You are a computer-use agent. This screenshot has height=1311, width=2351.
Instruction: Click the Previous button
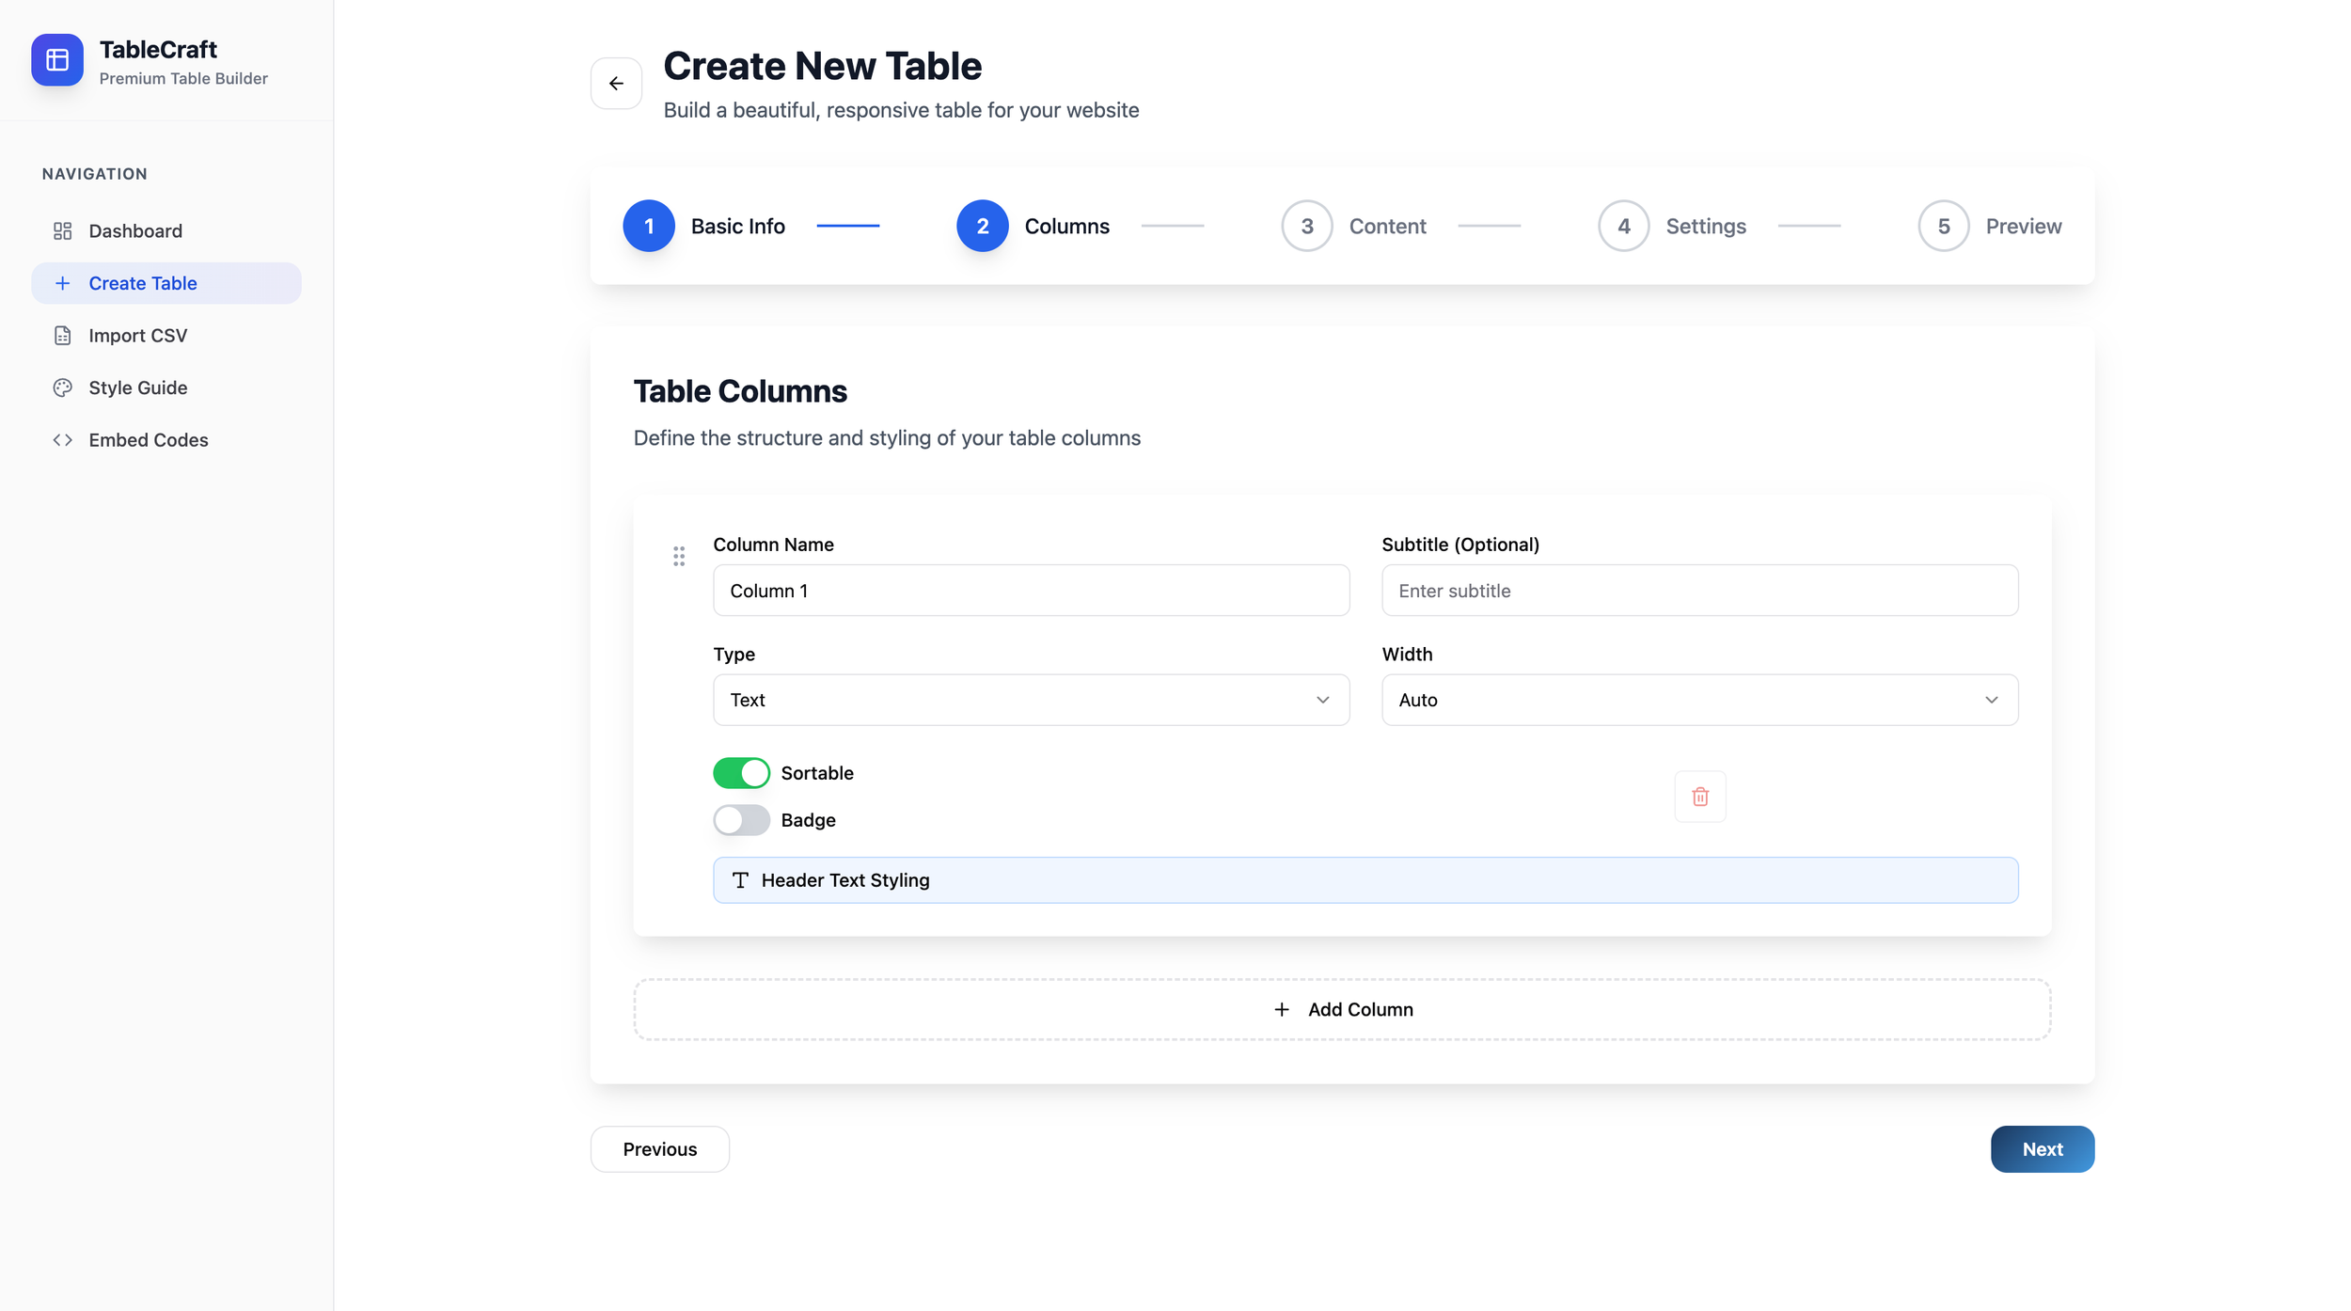(x=659, y=1149)
